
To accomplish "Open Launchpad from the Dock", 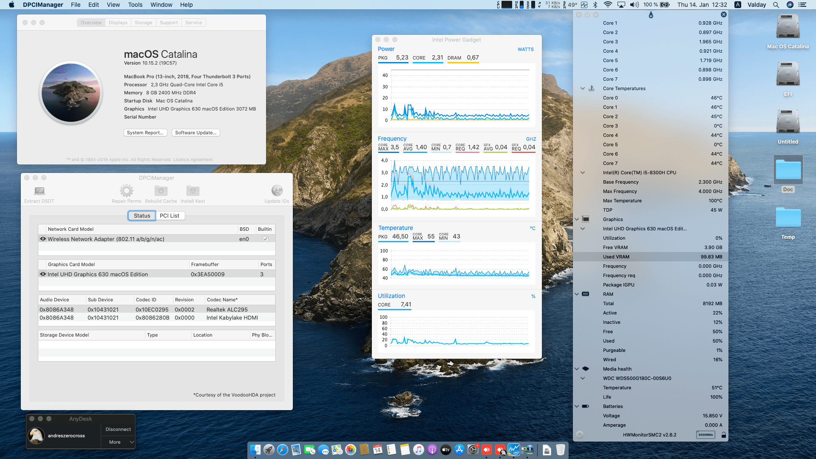I will pyautogui.click(x=269, y=450).
